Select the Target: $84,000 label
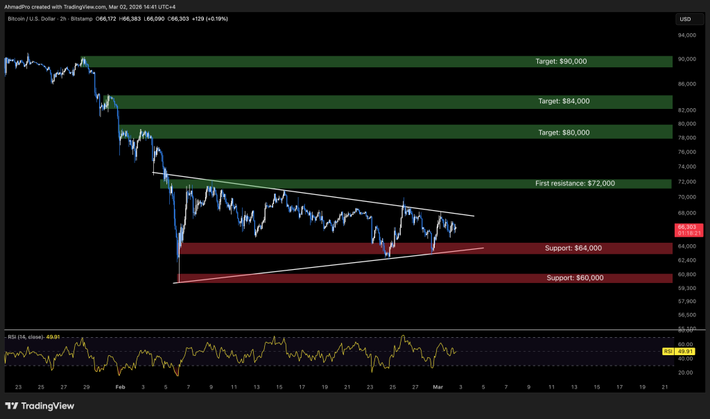710x419 pixels. tap(564, 101)
